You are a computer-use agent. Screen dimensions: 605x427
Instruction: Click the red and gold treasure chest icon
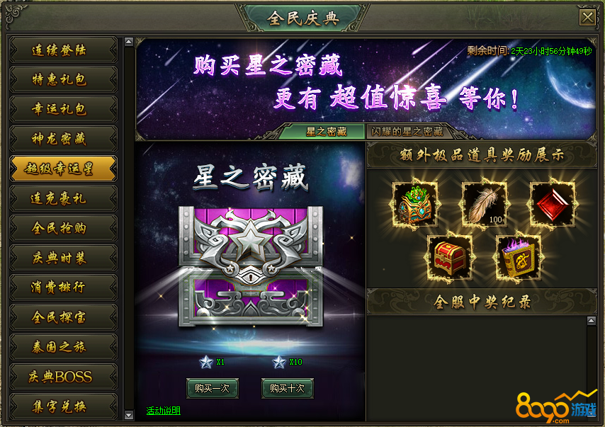click(x=450, y=258)
